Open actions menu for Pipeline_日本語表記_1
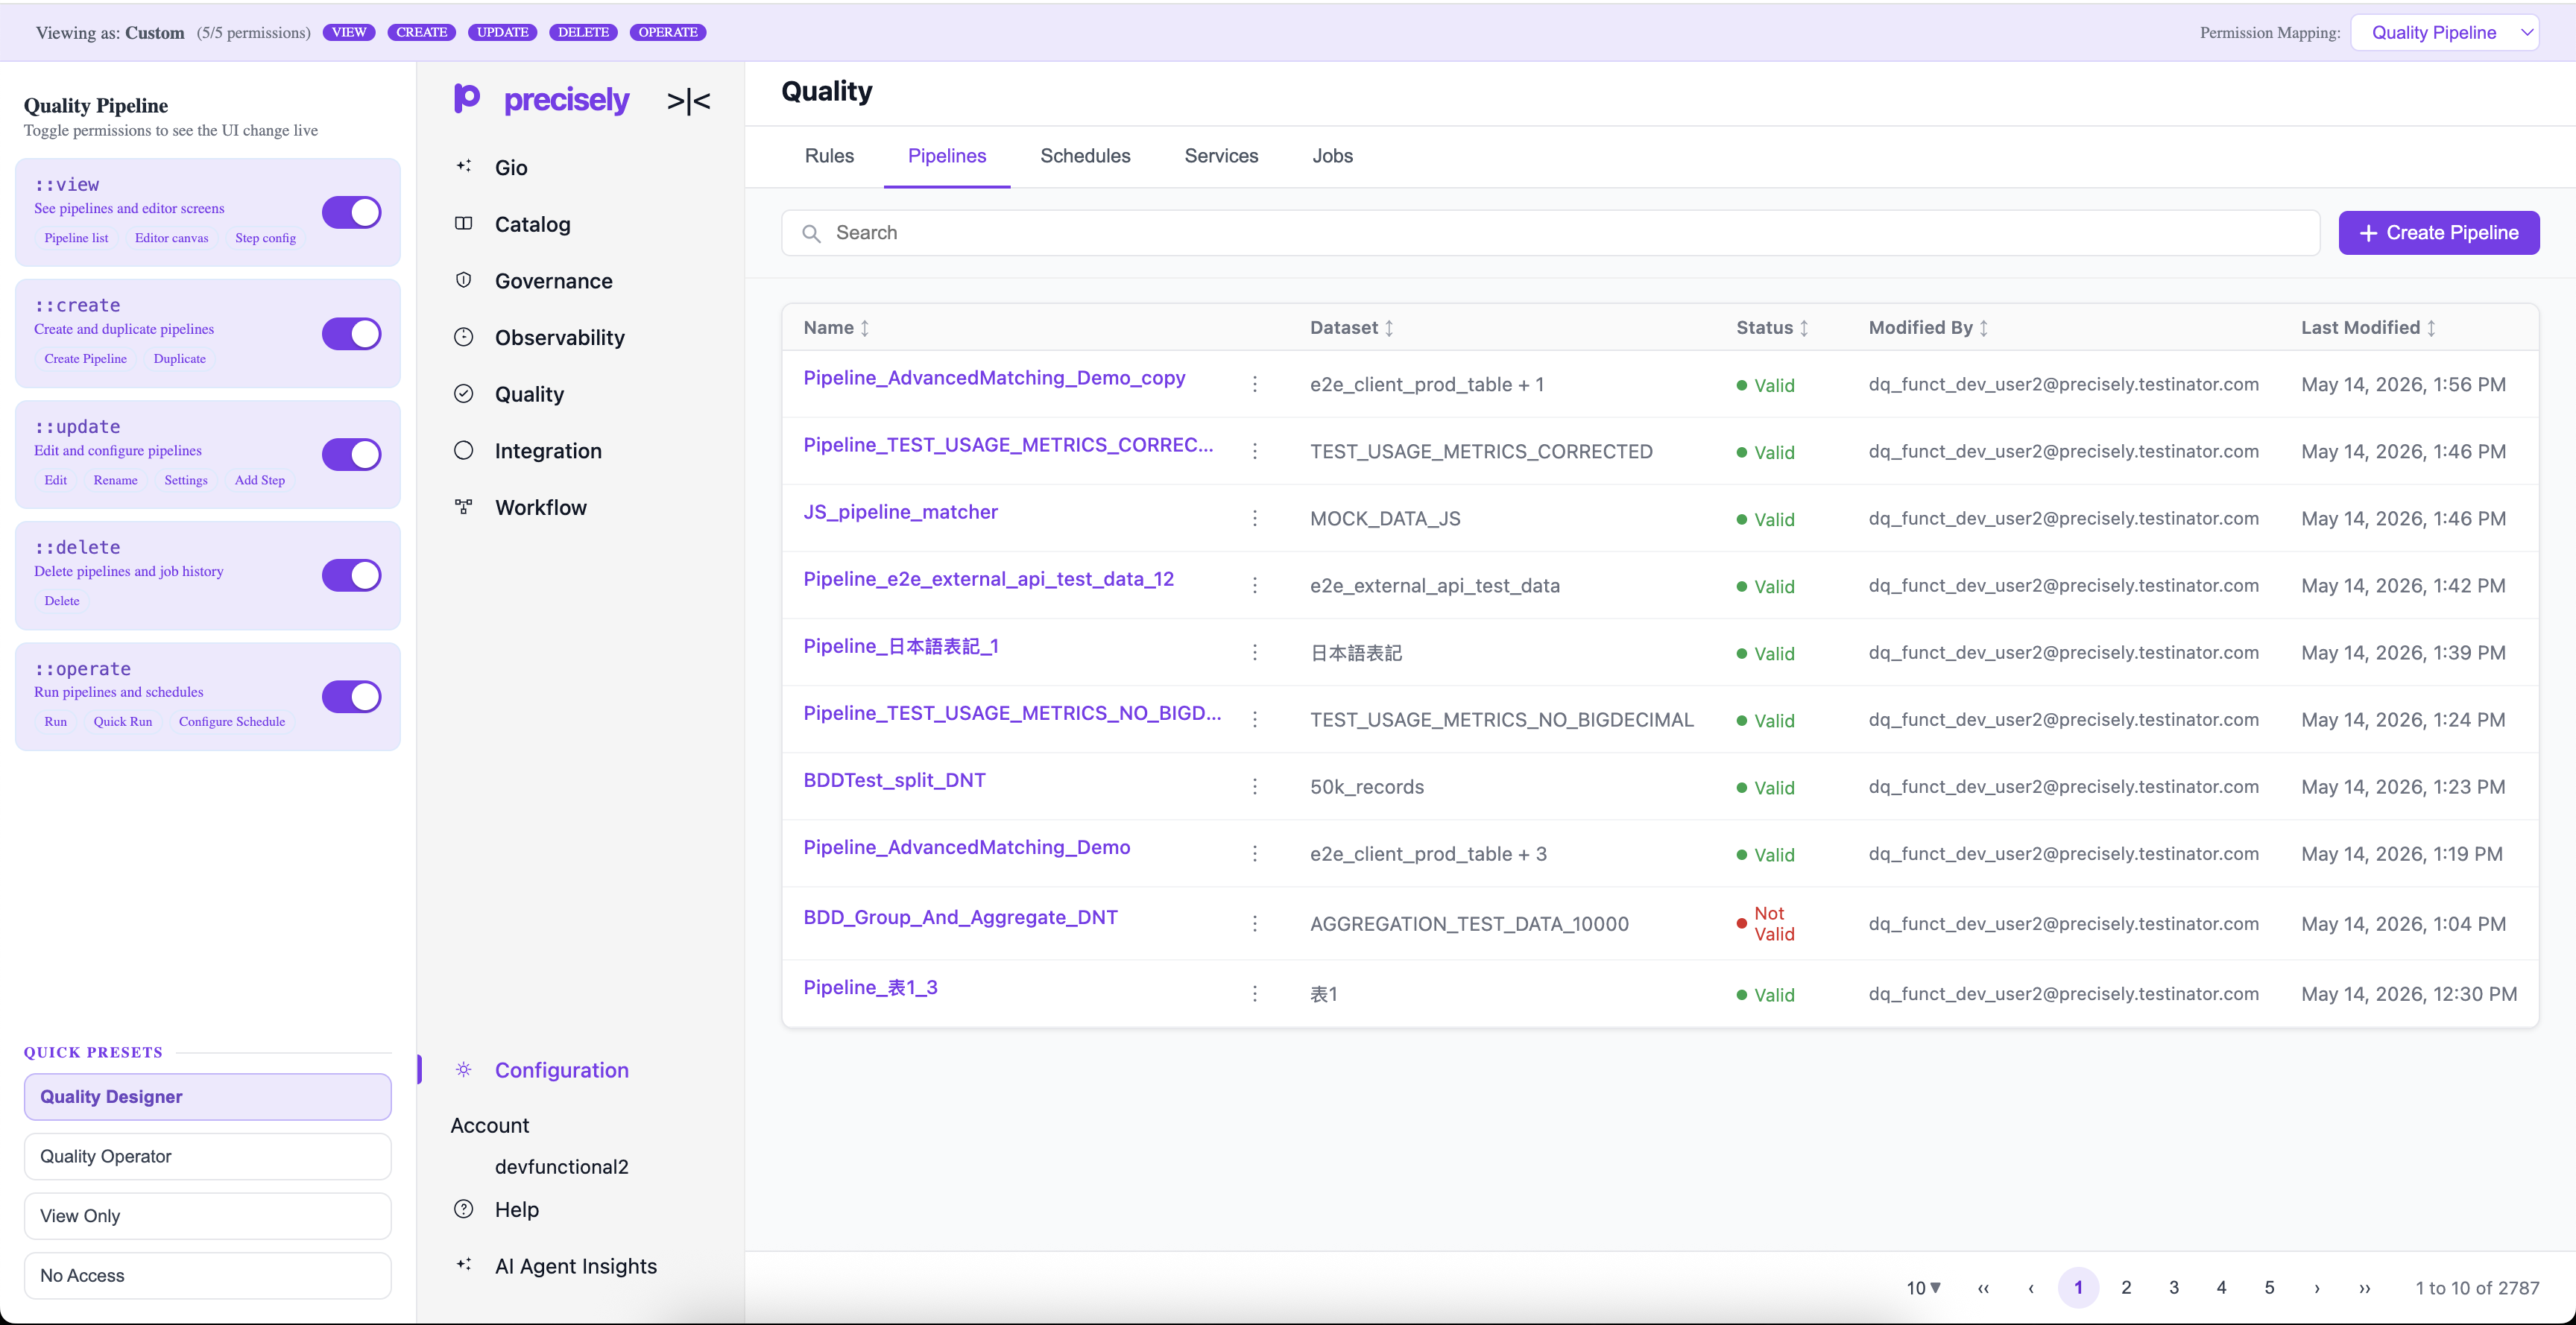 tap(1255, 652)
